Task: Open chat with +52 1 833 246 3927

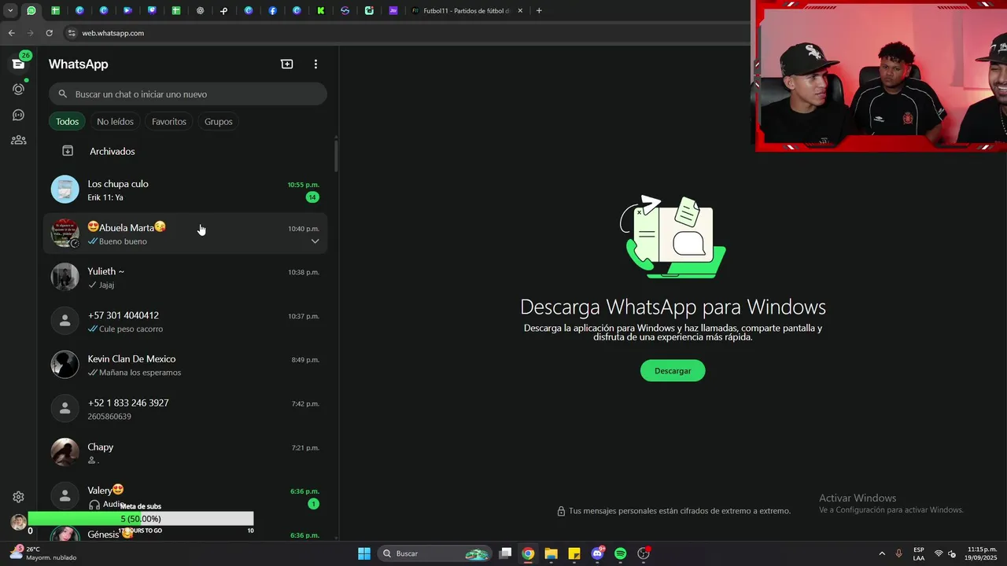Action: click(x=185, y=410)
